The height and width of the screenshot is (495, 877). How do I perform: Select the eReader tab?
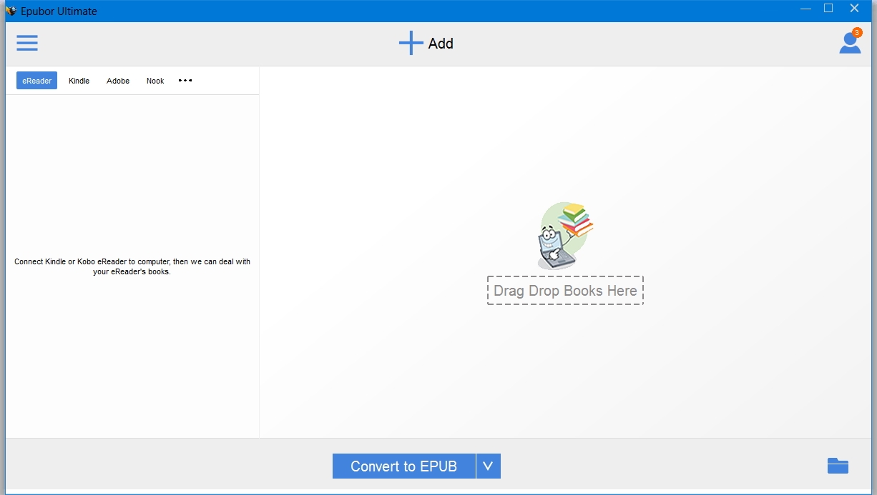click(x=36, y=81)
